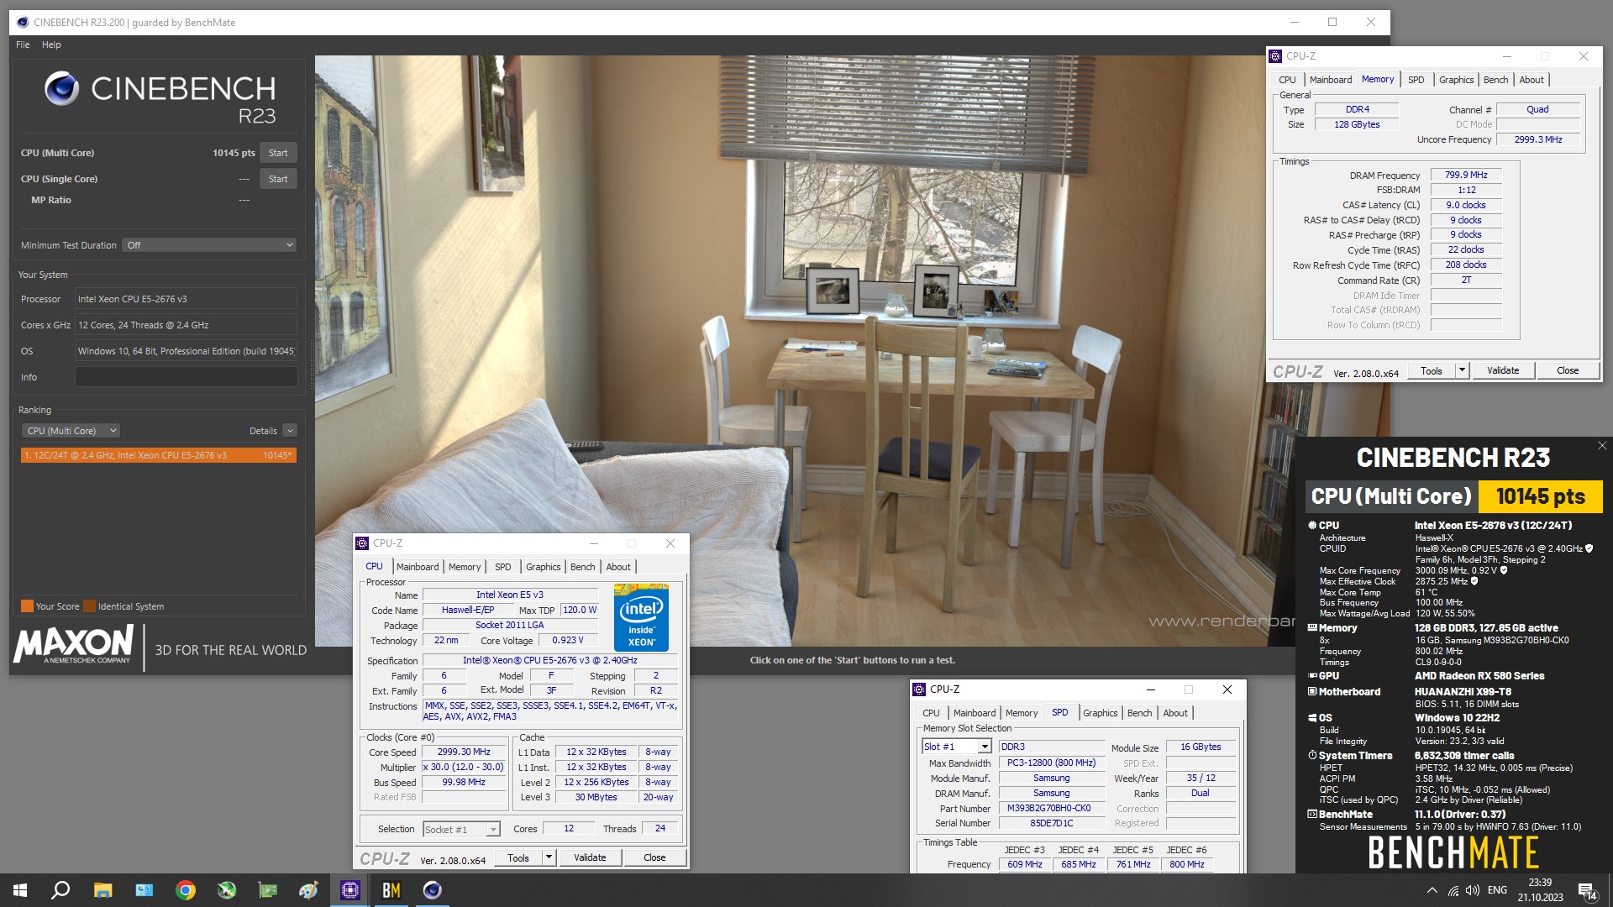
Task: Click the Processor name field in Cinebench
Action: click(186, 299)
